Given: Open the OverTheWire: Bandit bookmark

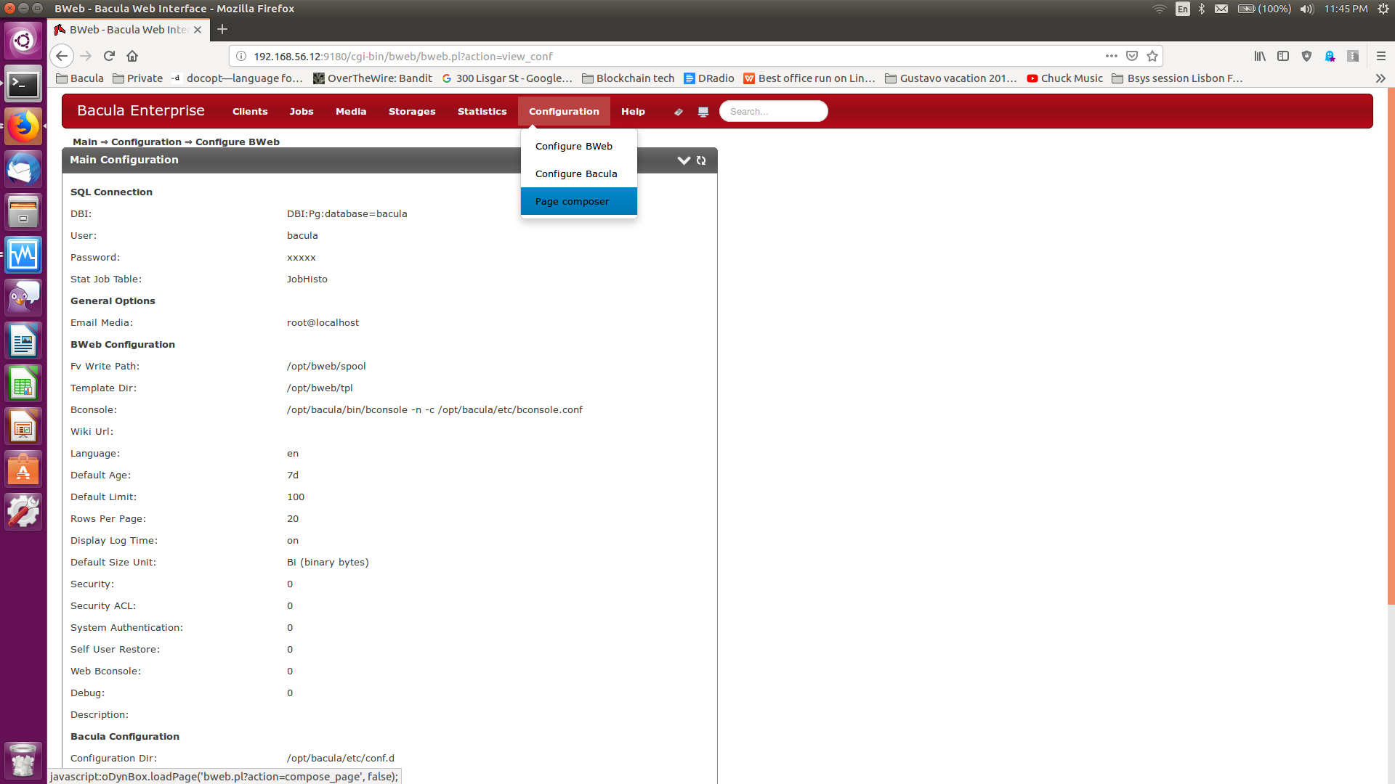Looking at the screenshot, I should 373,78.
